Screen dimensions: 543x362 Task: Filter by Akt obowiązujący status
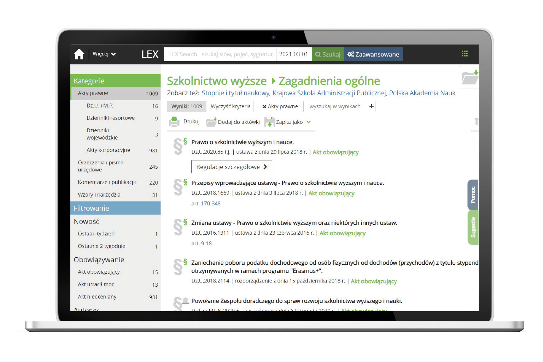99,272
